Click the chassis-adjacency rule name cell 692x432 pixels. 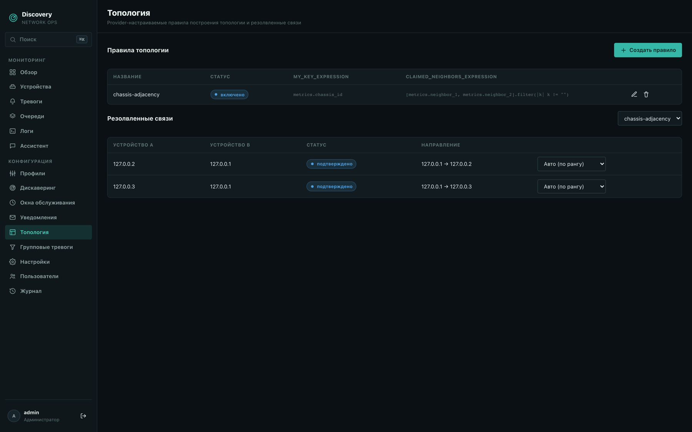pyautogui.click(x=136, y=94)
